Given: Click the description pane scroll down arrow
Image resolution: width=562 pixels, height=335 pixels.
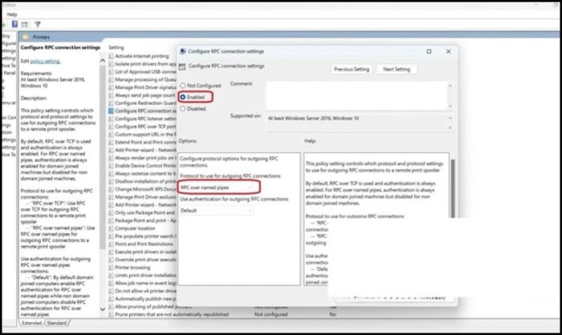Looking at the screenshot, I should 103,309.
